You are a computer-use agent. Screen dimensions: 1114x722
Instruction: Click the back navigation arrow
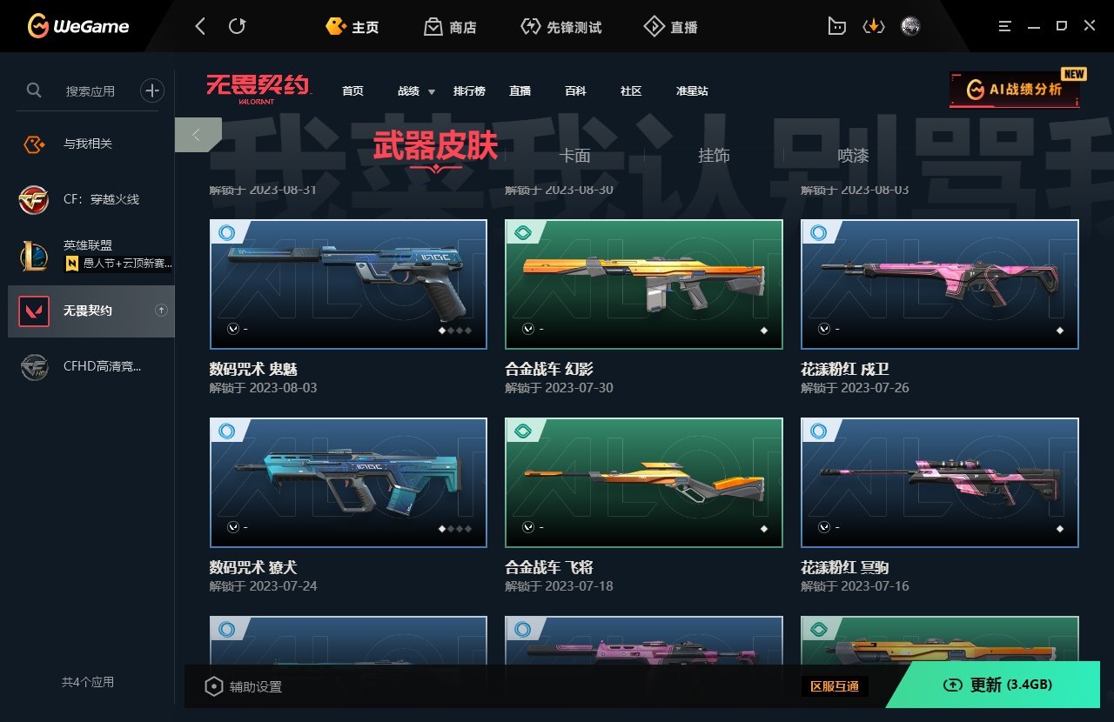[x=200, y=27]
